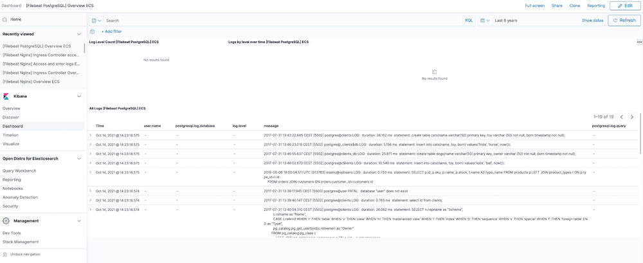
Task: Click the postgresql.log.database column header
Action: (x=195, y=126)
